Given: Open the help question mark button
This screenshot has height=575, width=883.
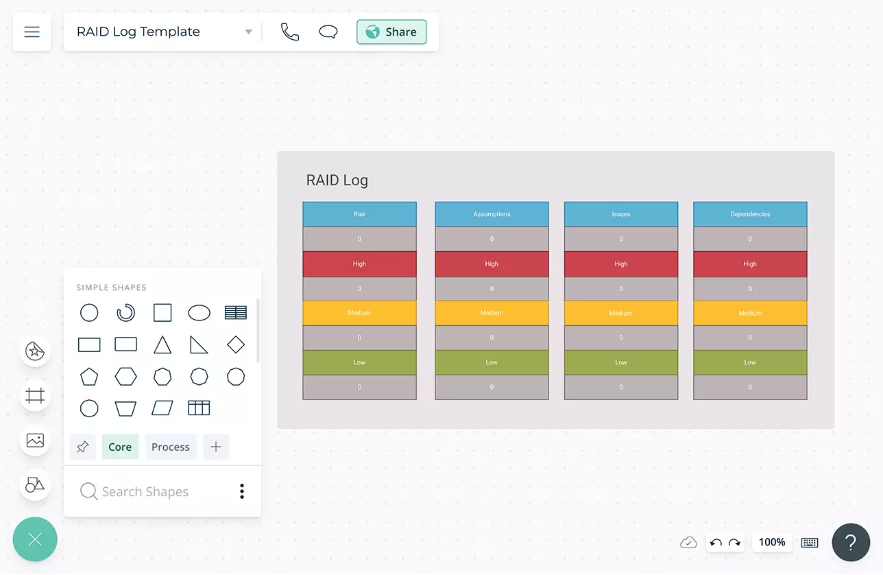Looking at the screenshot, I should 851,543.
